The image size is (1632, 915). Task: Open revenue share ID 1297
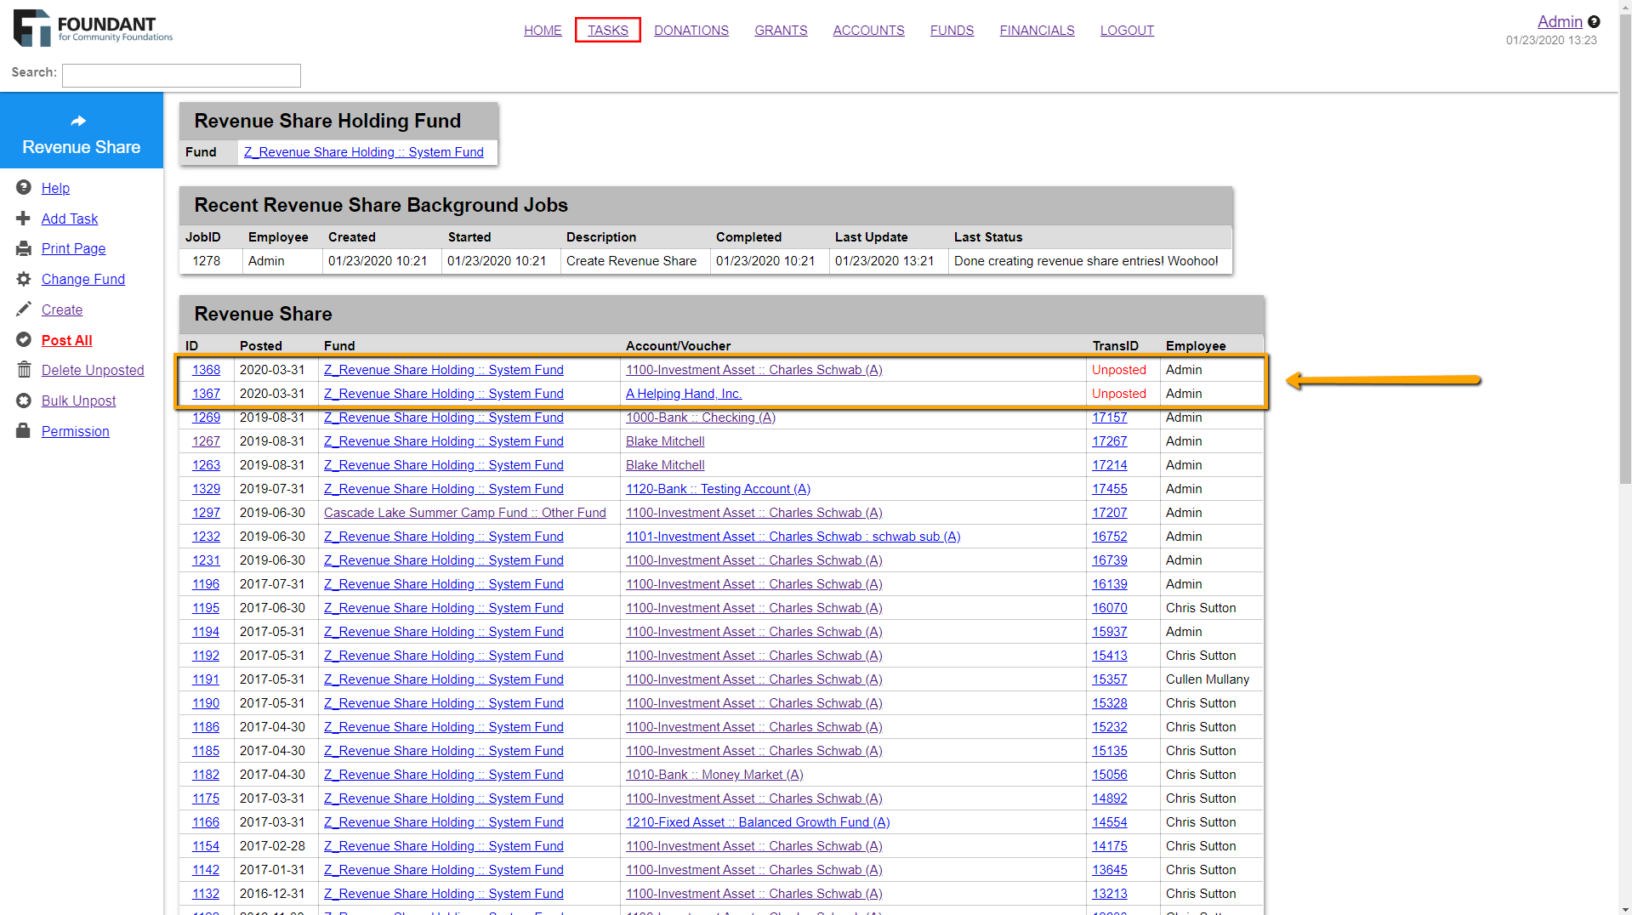(206, 513)
